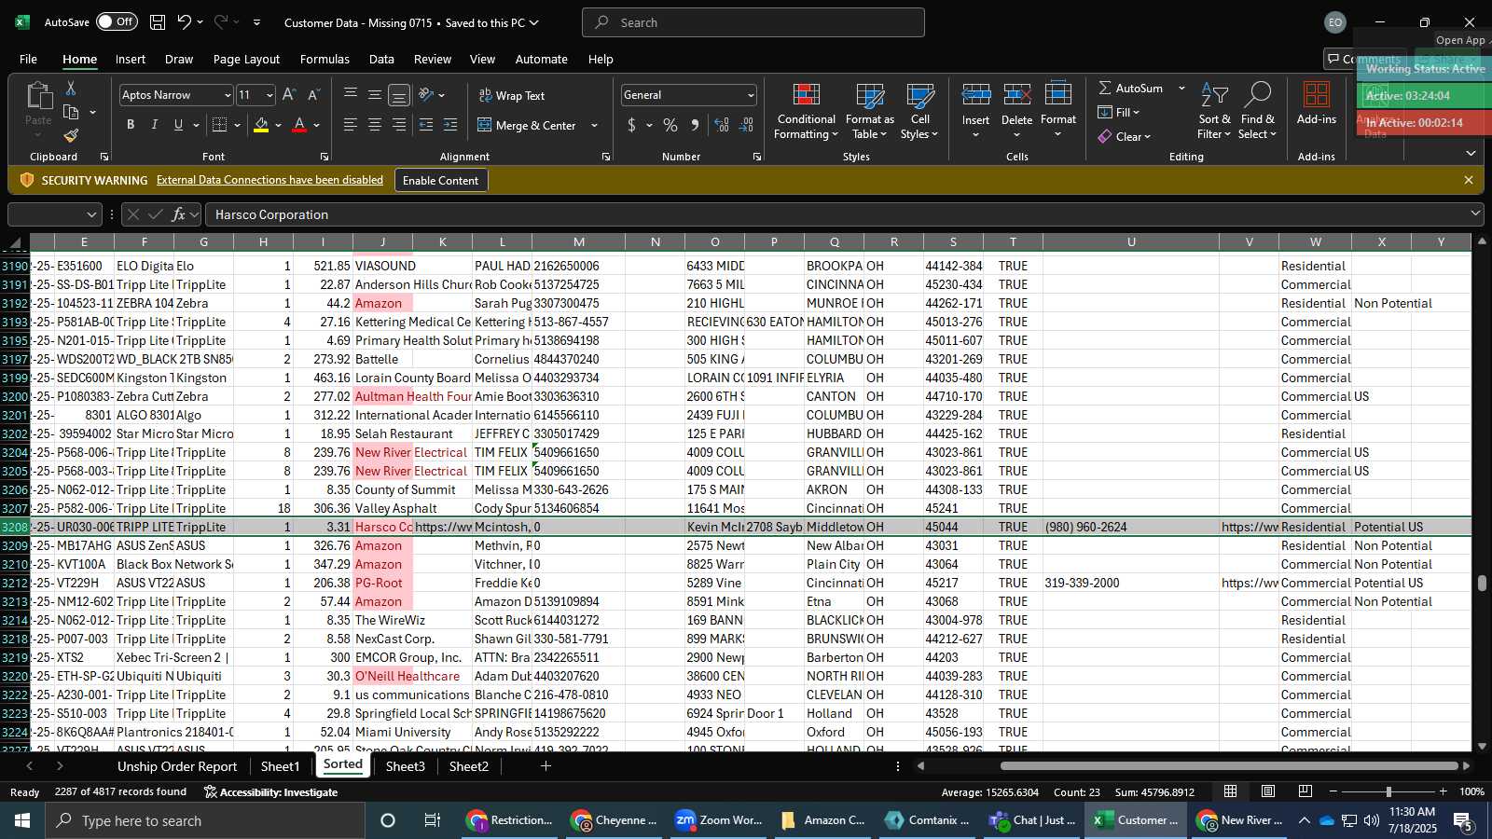This screenshot has height=839, width=1492.
Task: Click Accessibility: Investigate in status bar
Action: click(270, 791)
